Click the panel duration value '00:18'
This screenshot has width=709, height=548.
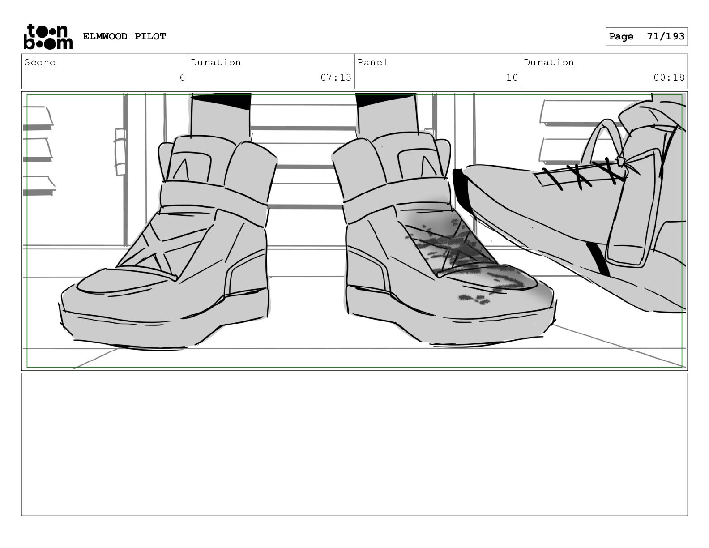click(669, 77)
